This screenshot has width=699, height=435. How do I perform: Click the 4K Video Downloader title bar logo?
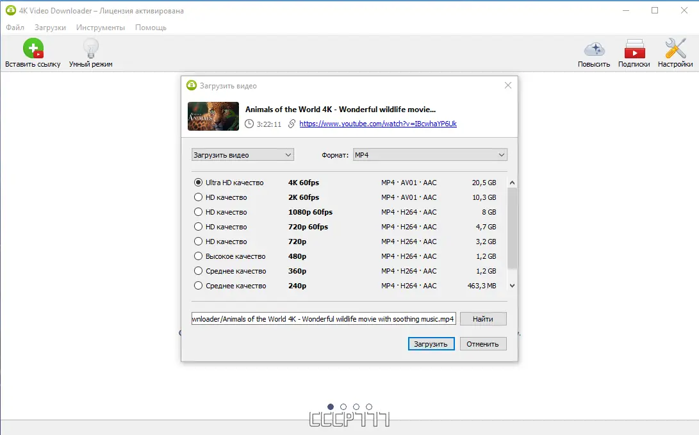11,10
